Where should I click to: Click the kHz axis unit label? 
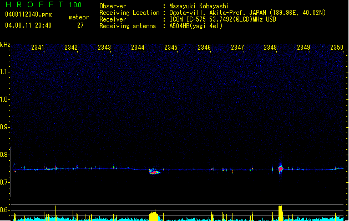point(5,45)
